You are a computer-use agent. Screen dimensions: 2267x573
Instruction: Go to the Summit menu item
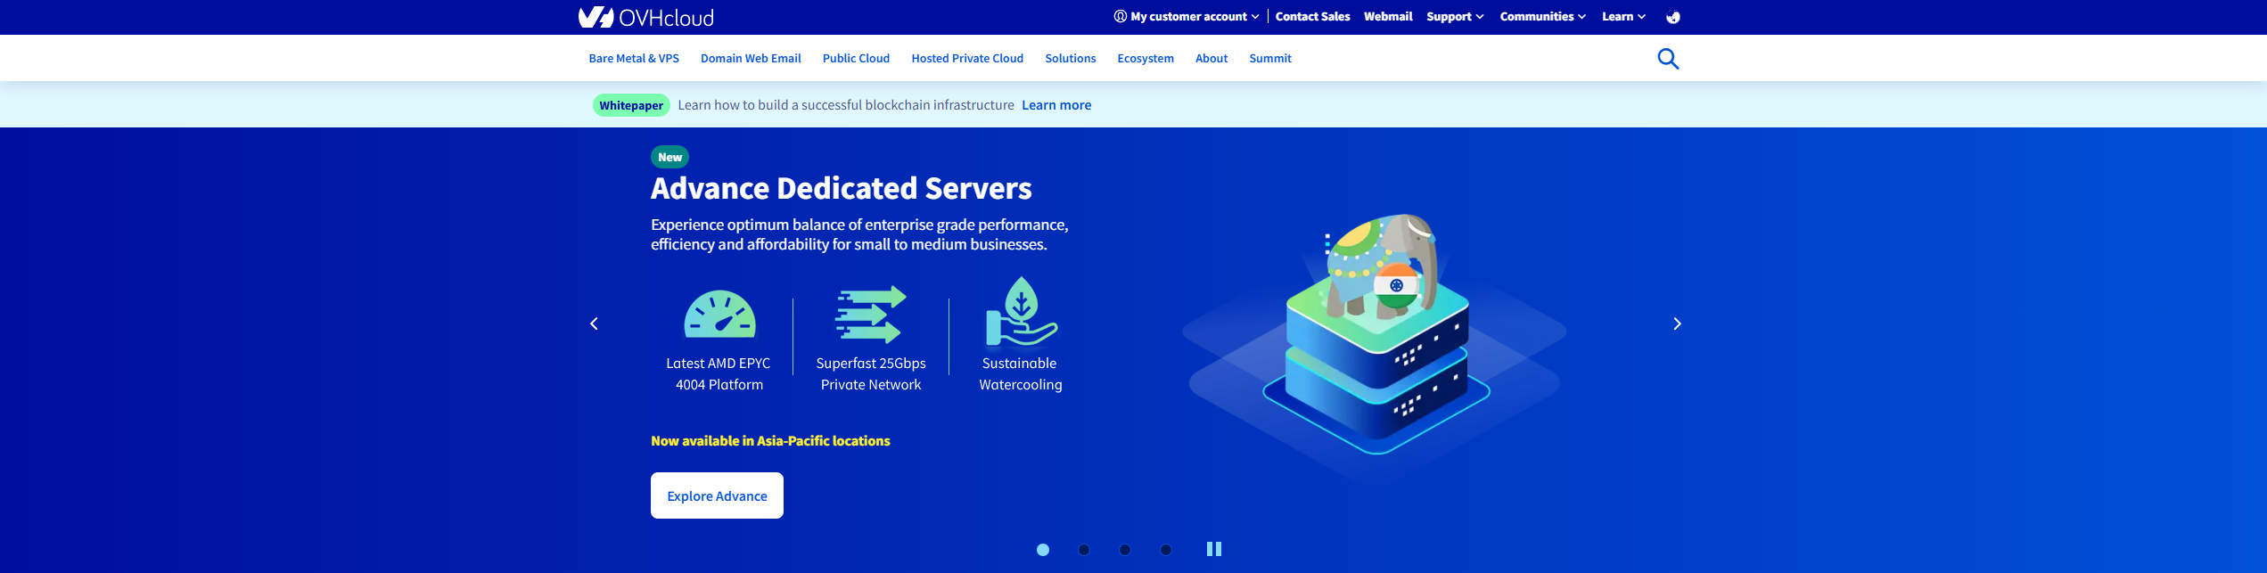[x=1270, y=59]
